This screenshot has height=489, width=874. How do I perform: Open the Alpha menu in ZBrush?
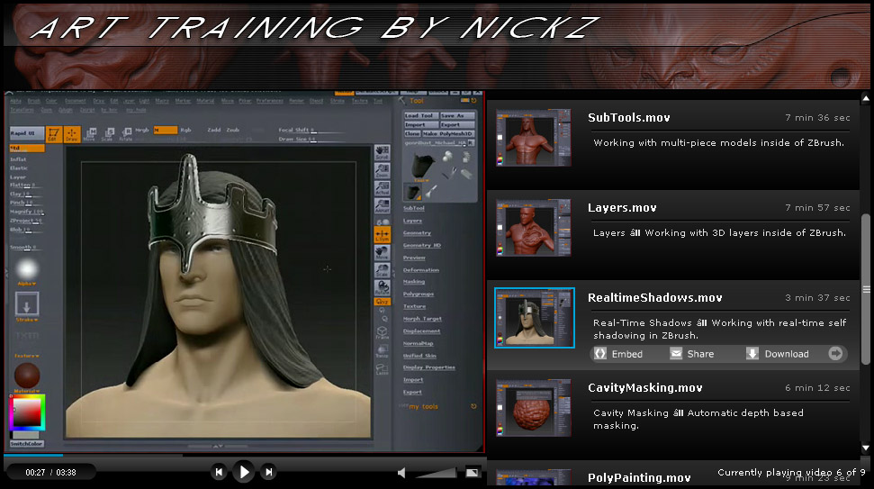[x=15, y=101]
